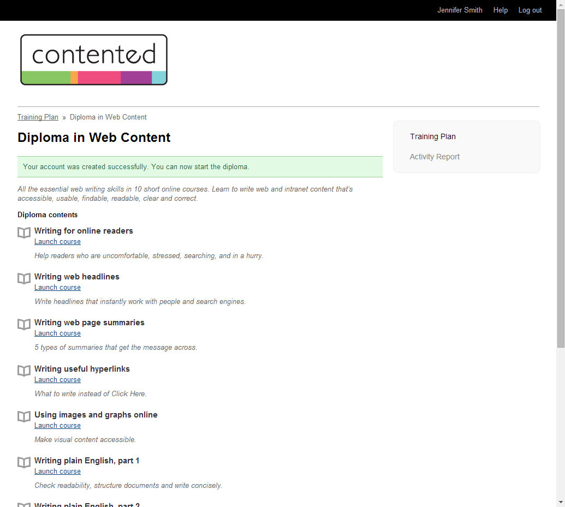The image size is (565, 507).
Task: Launch the Writing for online readers course
Action: point(57,241)
